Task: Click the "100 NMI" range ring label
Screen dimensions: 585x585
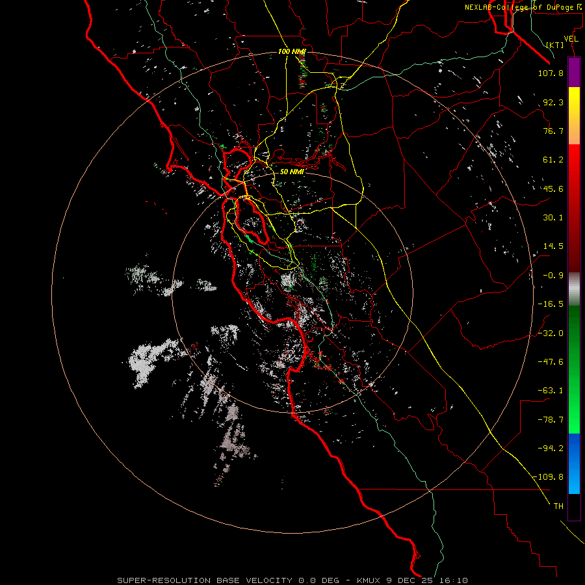Action: click(x=292, y=51)
